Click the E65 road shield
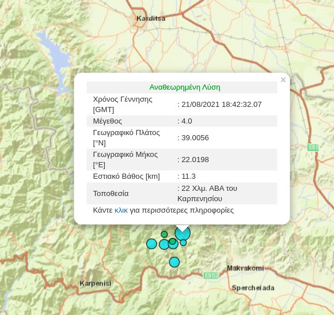Viewport: 334px width, 315px height. 313,147
